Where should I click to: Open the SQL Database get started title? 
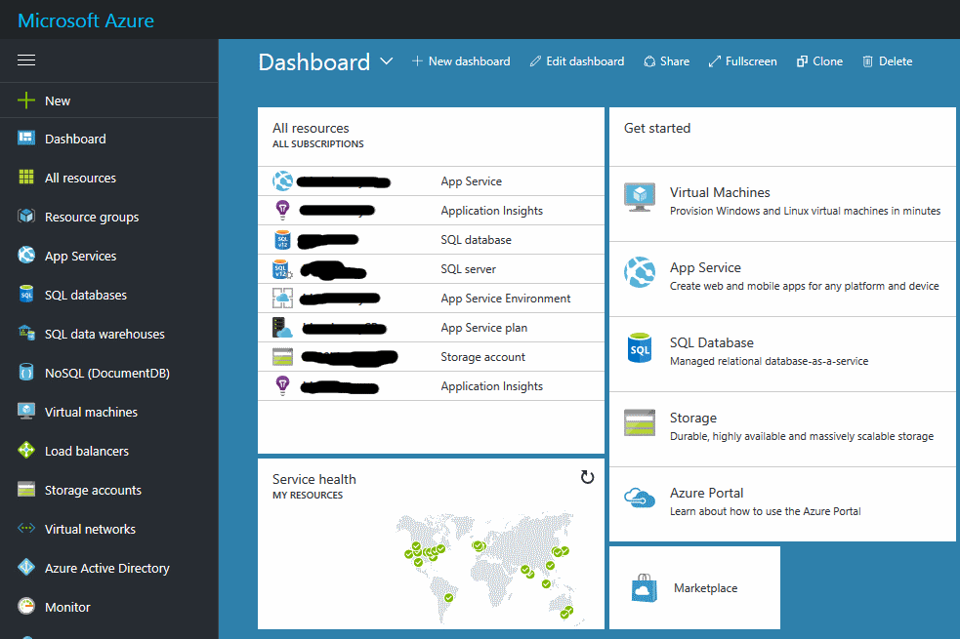coord(711,342)
